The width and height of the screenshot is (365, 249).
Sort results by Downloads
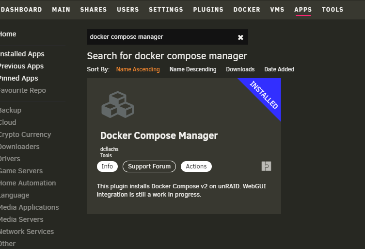[240, 69]
